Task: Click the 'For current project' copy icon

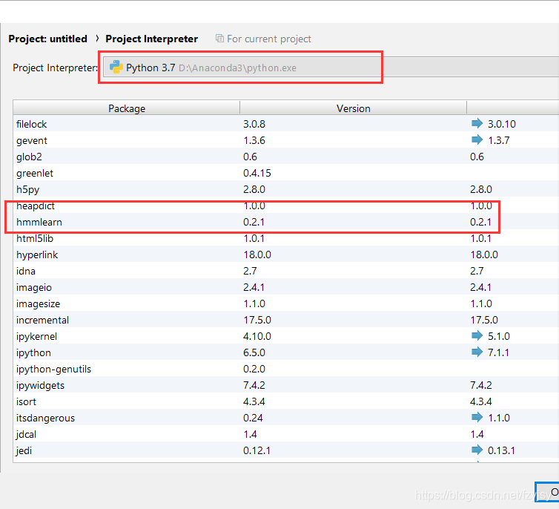Action: point(219,38)
